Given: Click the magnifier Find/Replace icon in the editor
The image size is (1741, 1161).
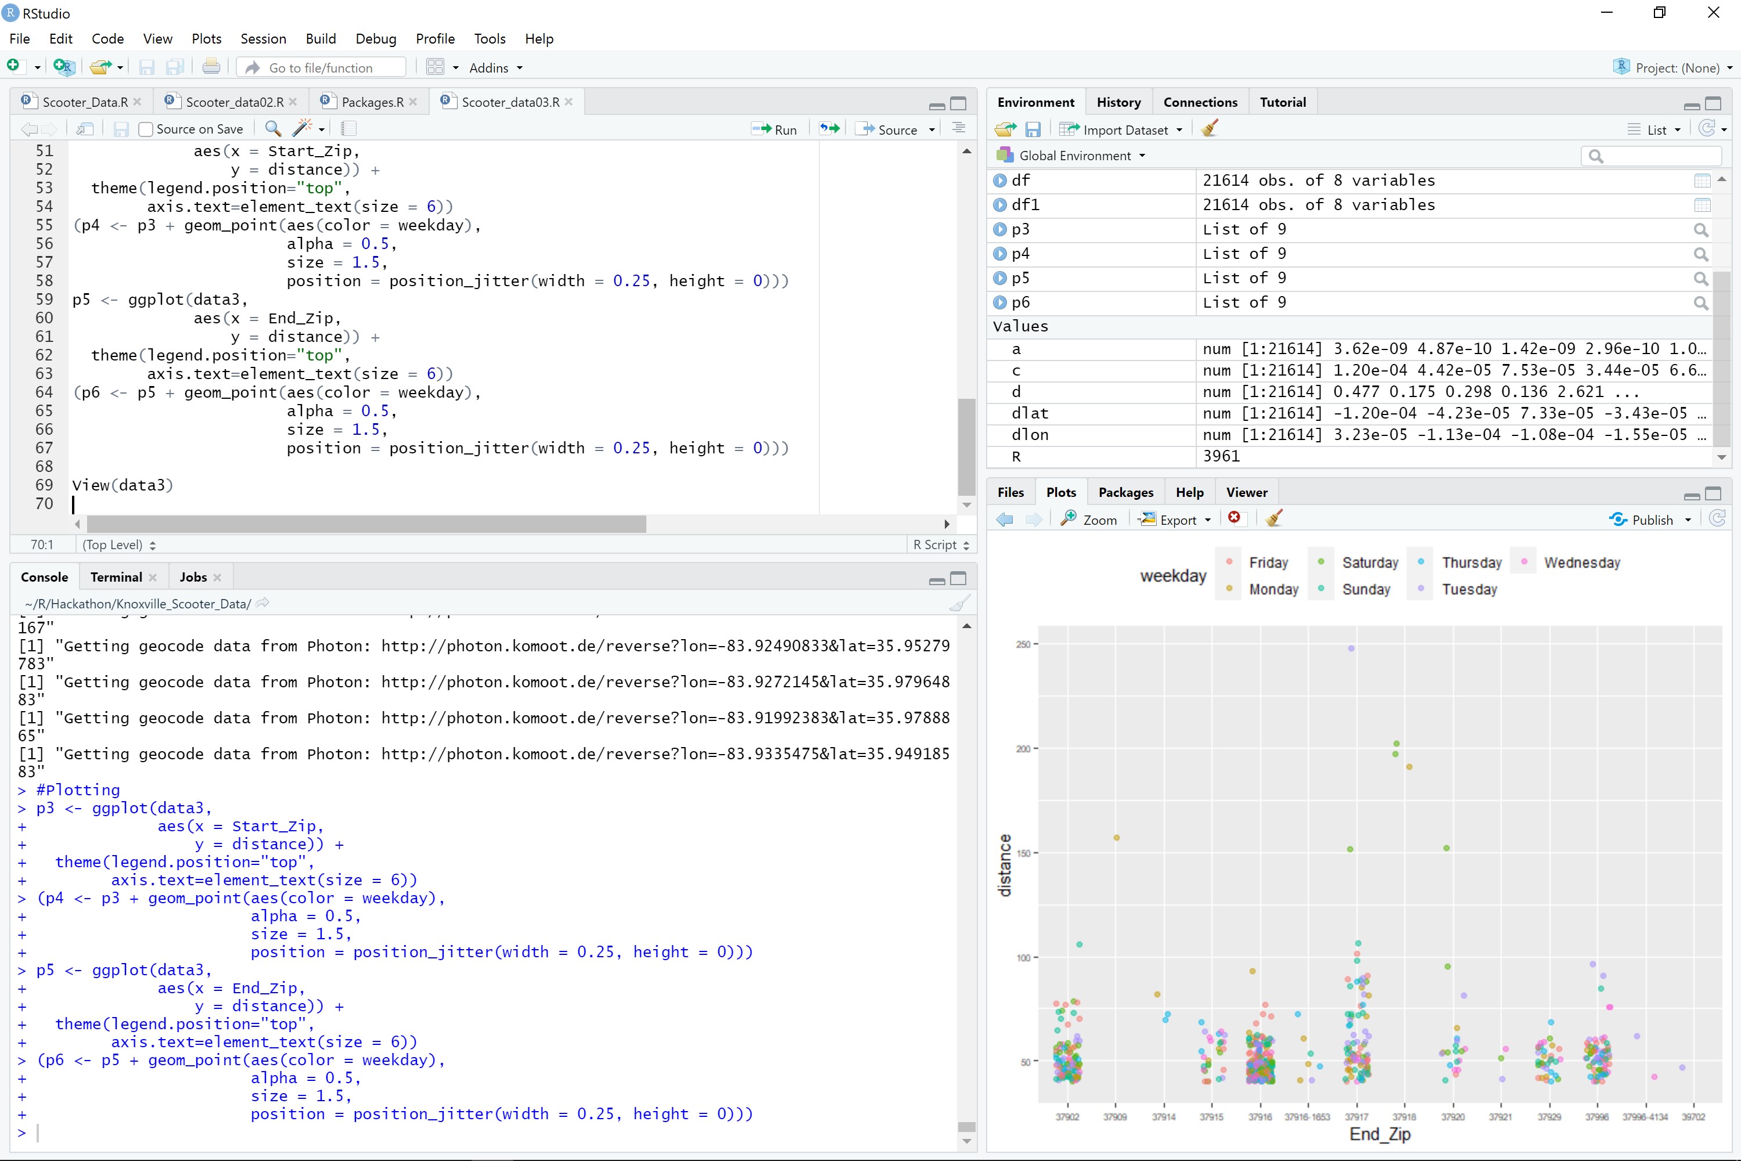Looking at the screenshot, I should [272, 129].
